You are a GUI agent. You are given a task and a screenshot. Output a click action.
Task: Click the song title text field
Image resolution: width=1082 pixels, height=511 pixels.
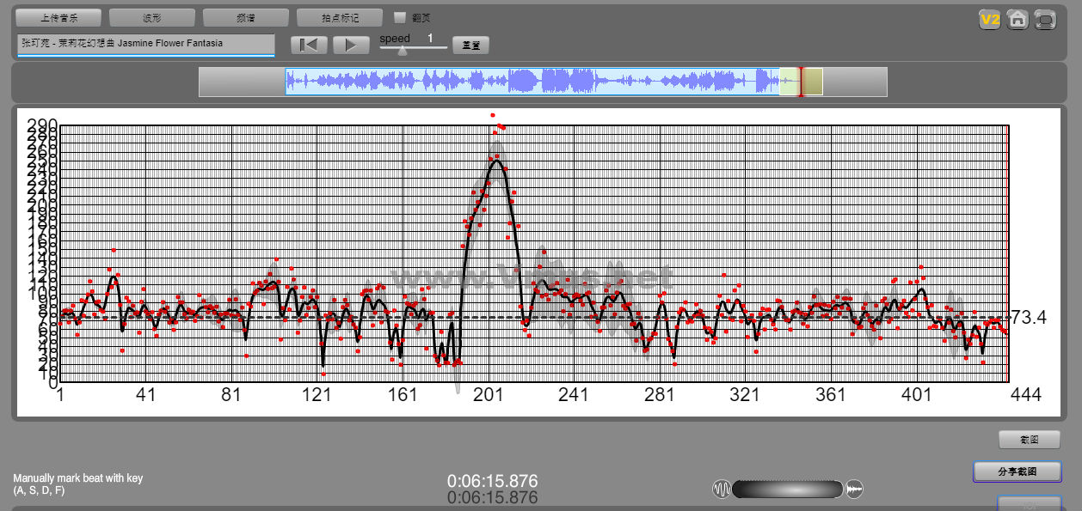tap(145, 44)
